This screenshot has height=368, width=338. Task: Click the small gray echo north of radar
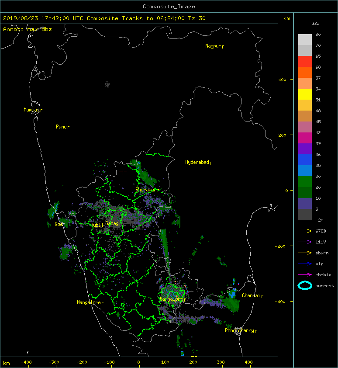[107, 84]
